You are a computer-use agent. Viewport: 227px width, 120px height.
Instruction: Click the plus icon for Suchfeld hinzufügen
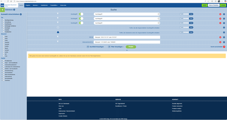pos(88,47)
